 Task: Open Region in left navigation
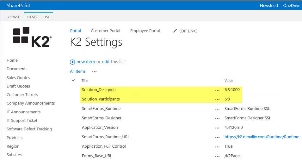pyautogui.click(x=13, y=146)
